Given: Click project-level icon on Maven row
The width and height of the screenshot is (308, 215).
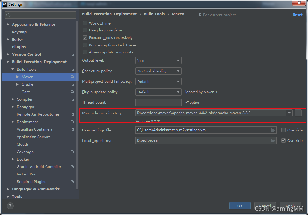Looking at the screenshot, I should 72,77.
